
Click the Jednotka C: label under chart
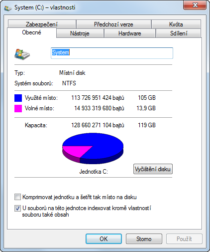coord(94,172)
